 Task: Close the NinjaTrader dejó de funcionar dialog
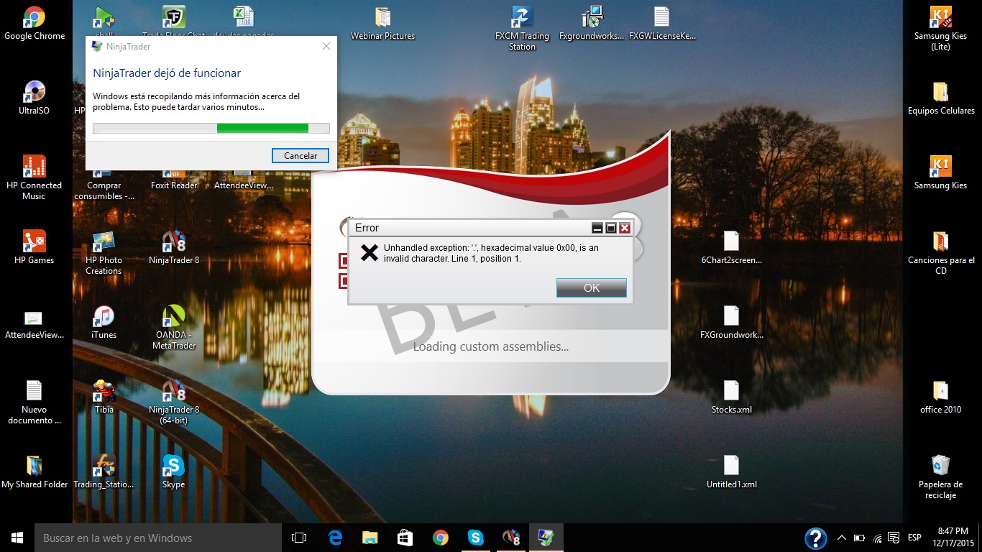pyautogui.click(x=326, y=46)
